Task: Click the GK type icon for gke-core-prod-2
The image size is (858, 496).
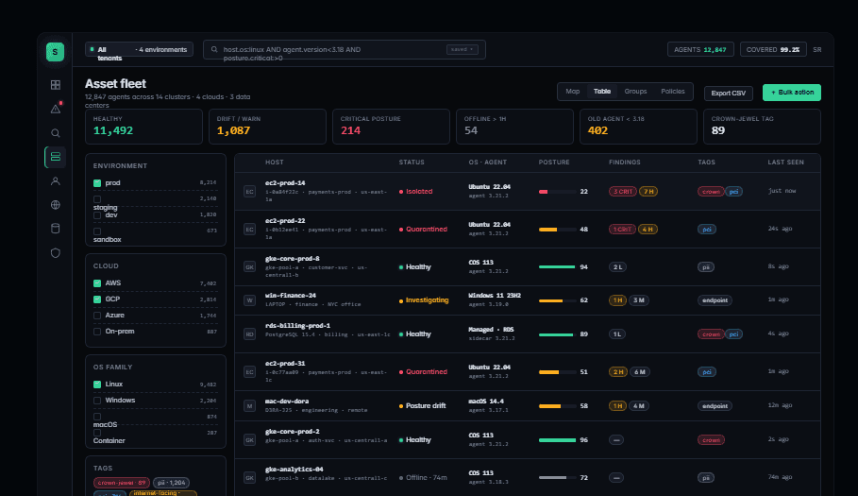Action: pyautogui.click(x=249, y=440)
